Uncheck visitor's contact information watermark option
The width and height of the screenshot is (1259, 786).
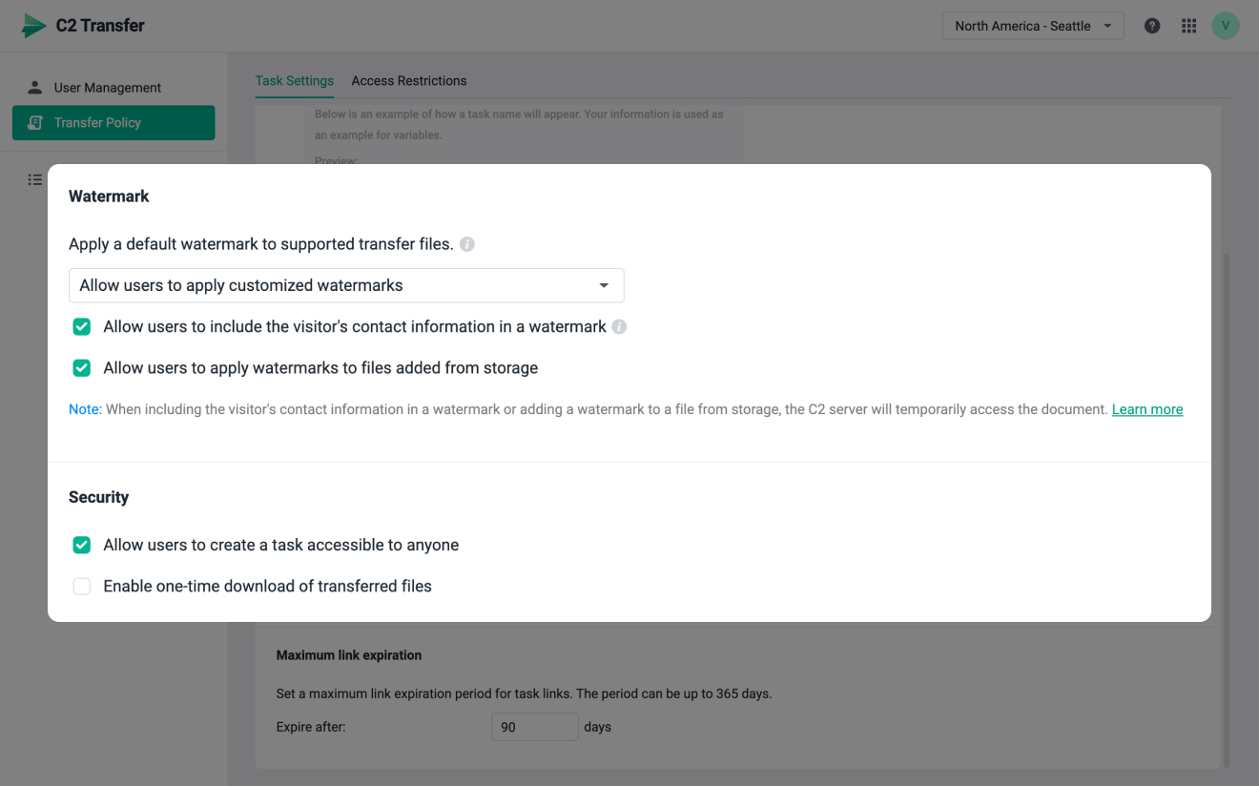tap(81, 326)
